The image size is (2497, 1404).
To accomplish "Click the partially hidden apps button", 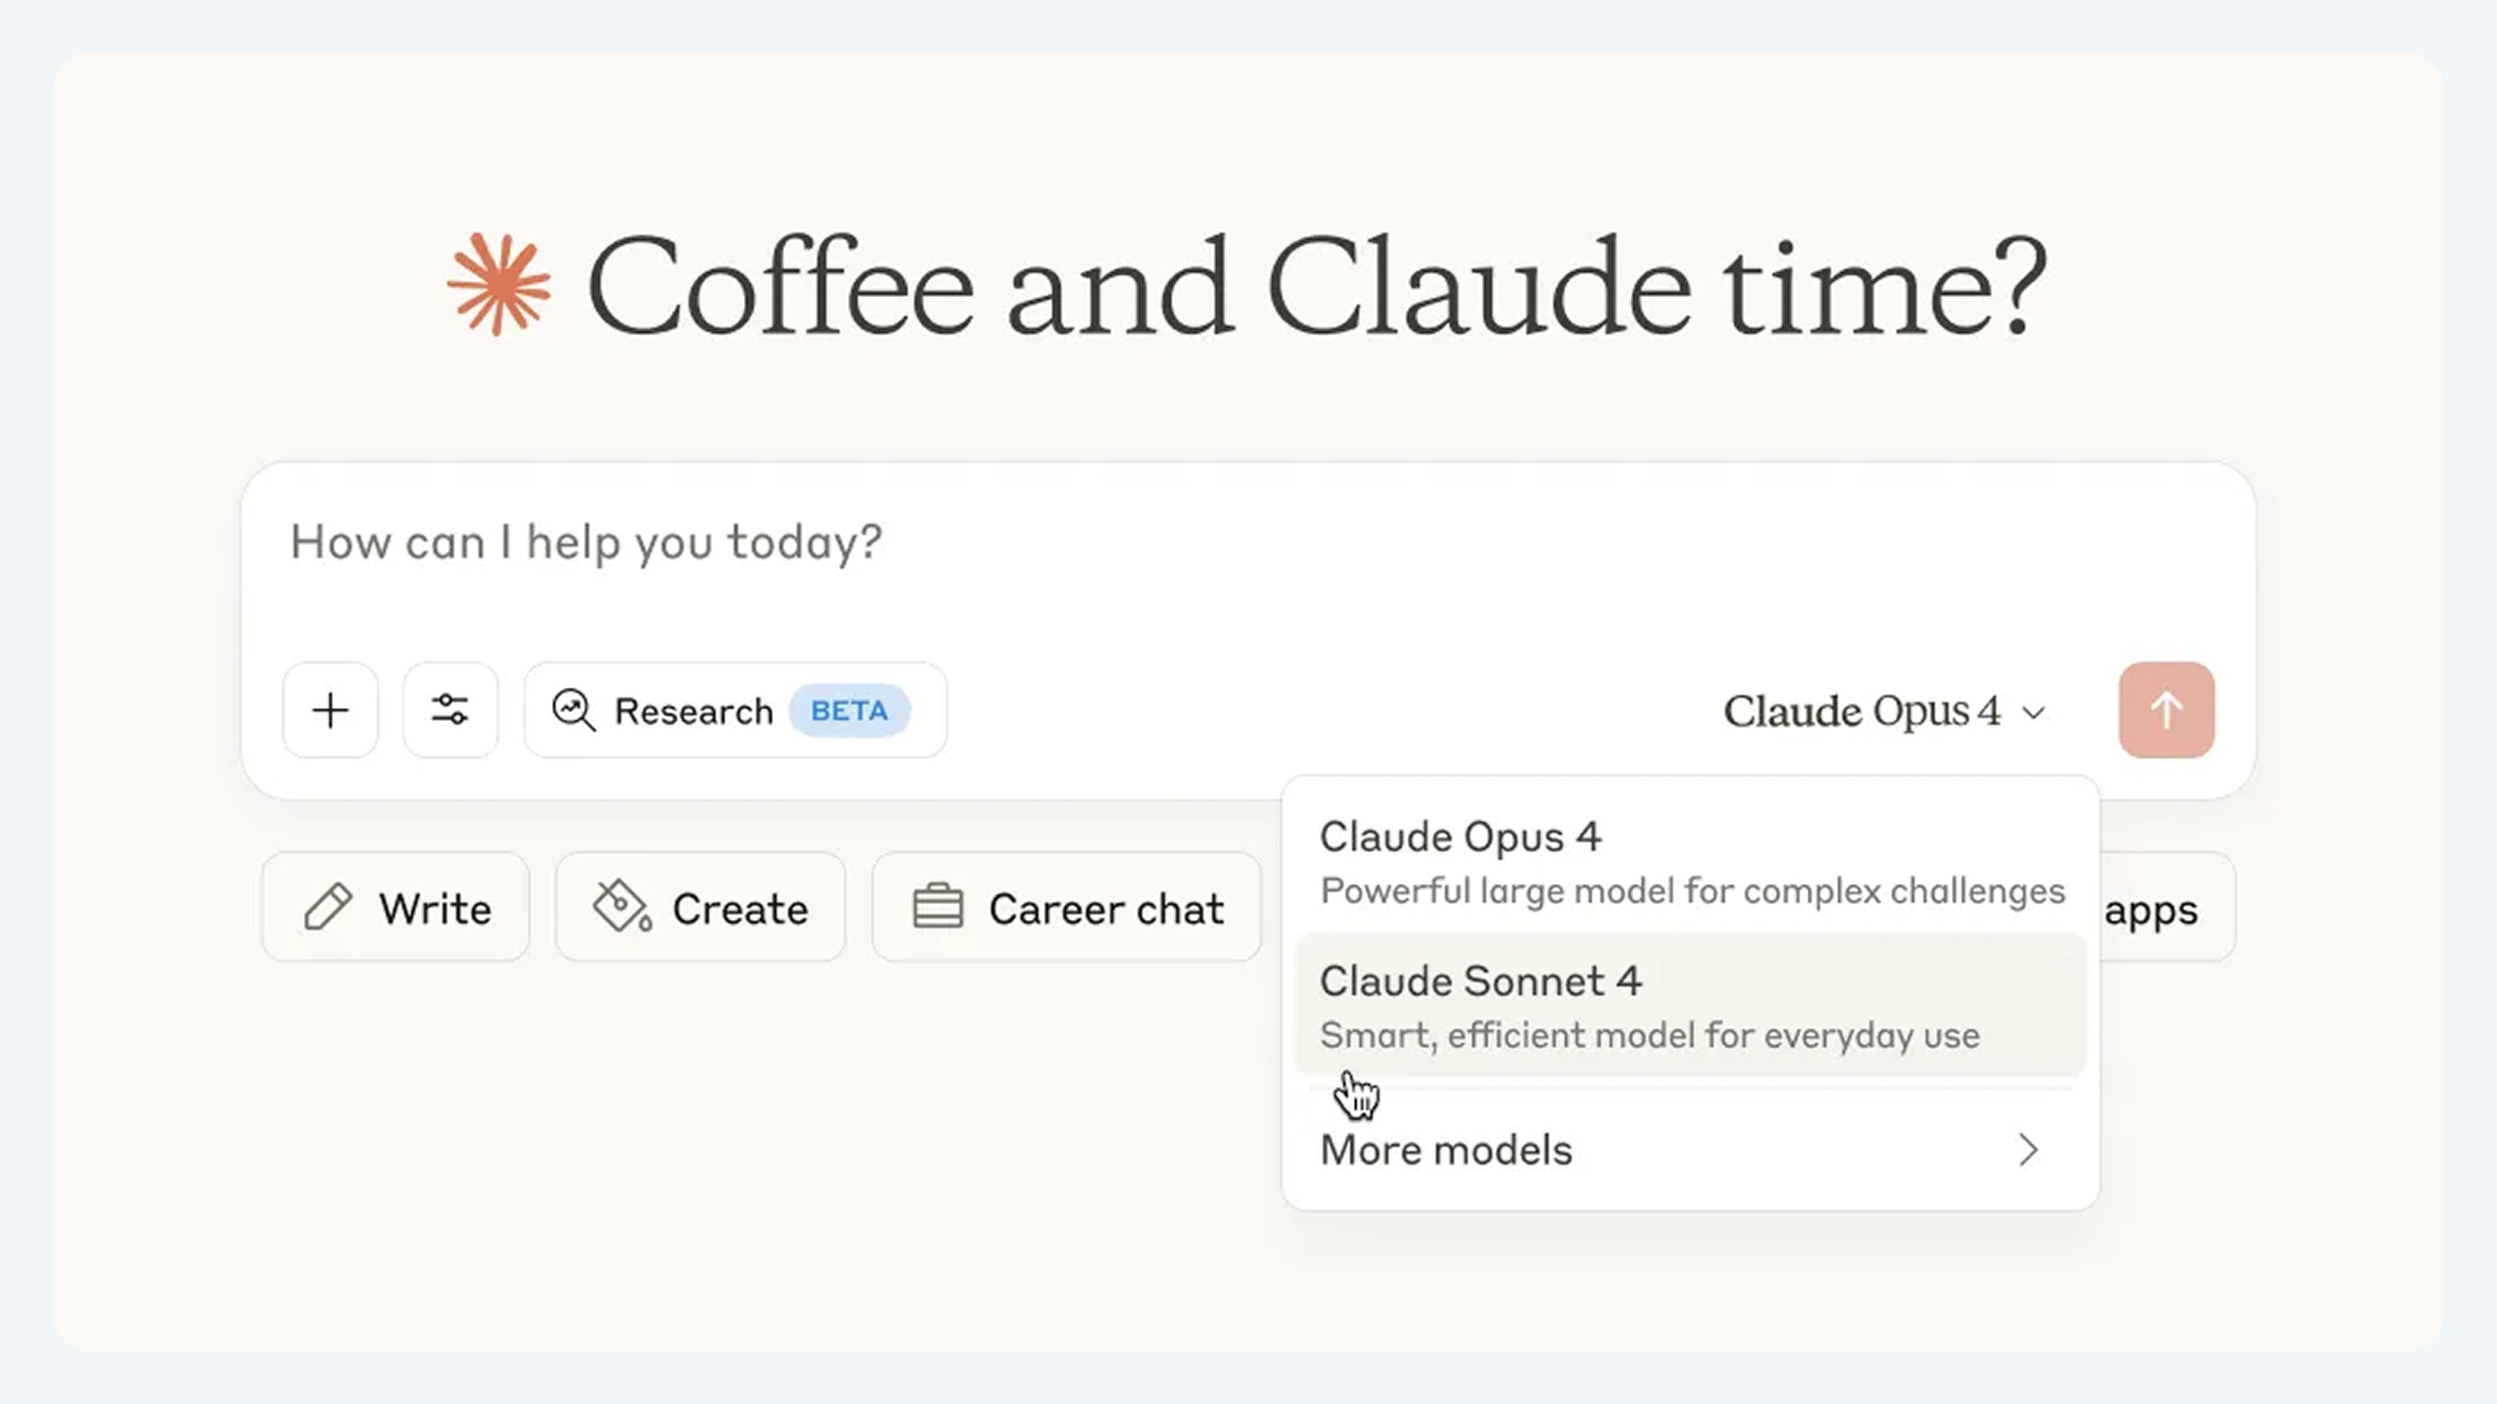I will [2167, 909].
